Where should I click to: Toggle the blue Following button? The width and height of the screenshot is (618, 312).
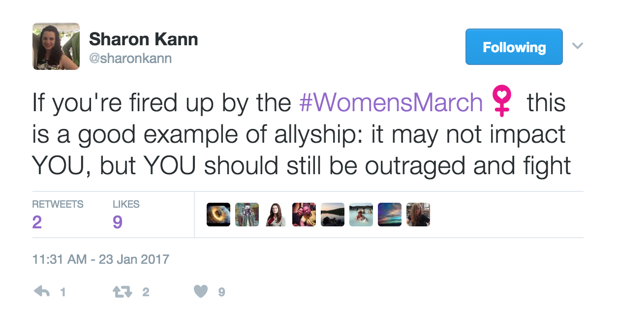[x=514, y=47]
